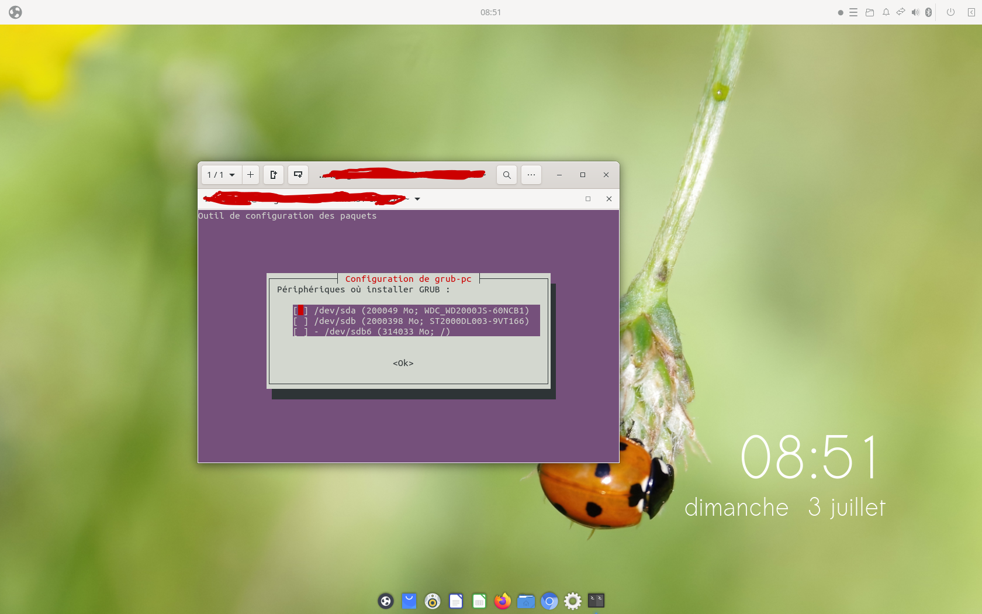Launch LibreOffice Writer from the dock
The height and width of the screenshot is (614, 982).
tap(456, 601)
